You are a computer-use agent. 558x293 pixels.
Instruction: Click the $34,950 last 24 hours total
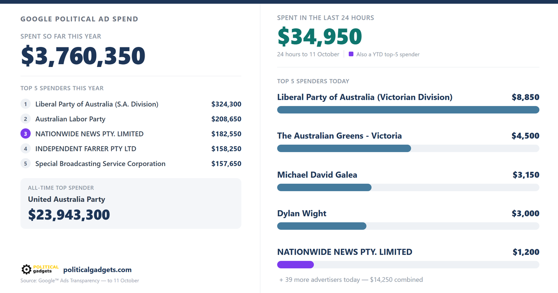tap(319, 37)
